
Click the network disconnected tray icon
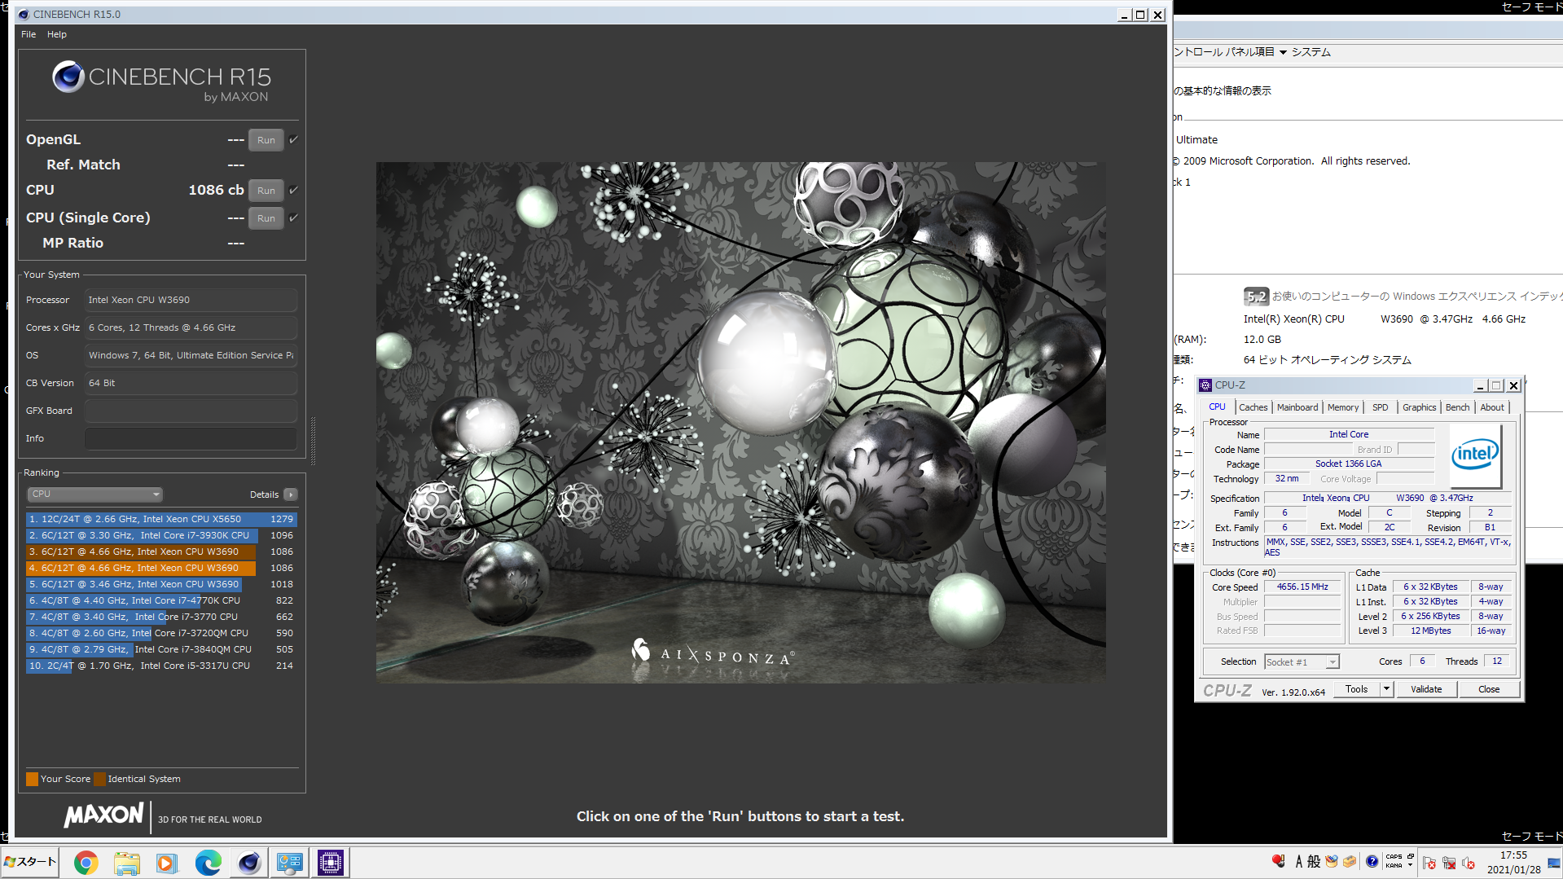tap(1449, 863)
